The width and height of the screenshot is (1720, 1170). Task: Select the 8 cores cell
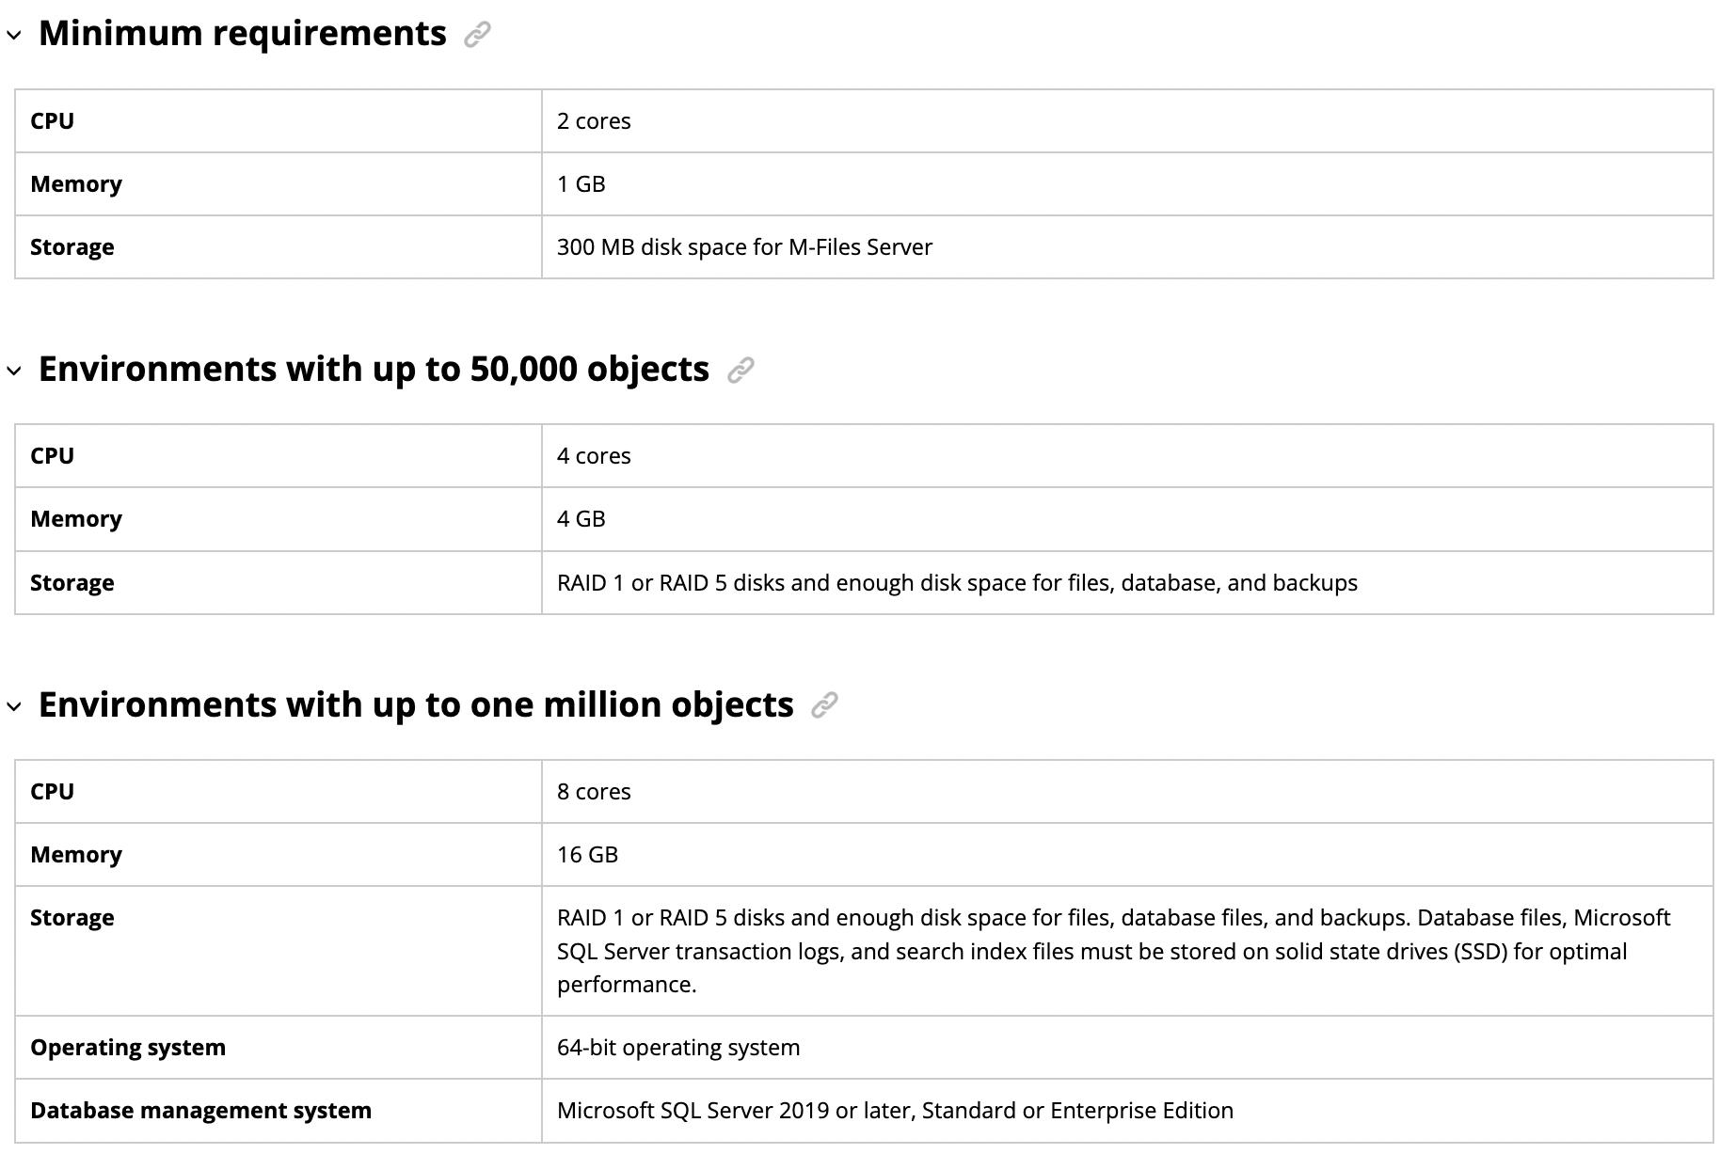pyautogui.click(x=1127, y=792)
